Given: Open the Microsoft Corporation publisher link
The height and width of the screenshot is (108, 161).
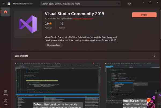Looking at the screenshot, I should [x=83, y=19].
